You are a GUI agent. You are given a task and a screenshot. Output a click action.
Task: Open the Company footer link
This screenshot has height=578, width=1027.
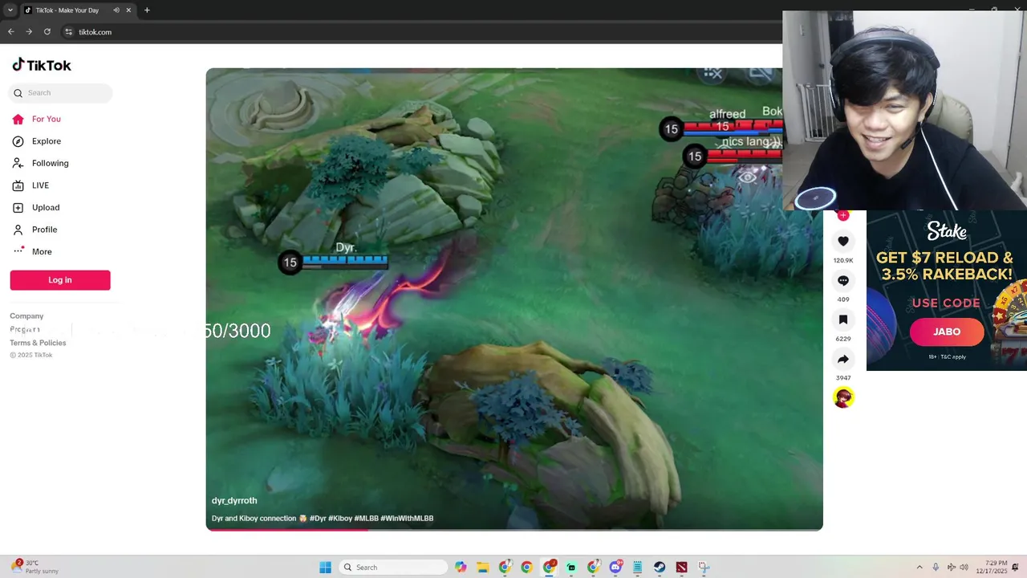pyautogui.click(x=26, y=316)
